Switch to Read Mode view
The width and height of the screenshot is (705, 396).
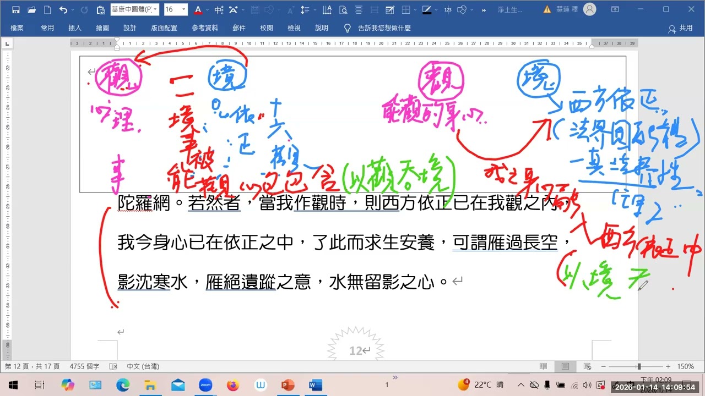coord(544,366)
